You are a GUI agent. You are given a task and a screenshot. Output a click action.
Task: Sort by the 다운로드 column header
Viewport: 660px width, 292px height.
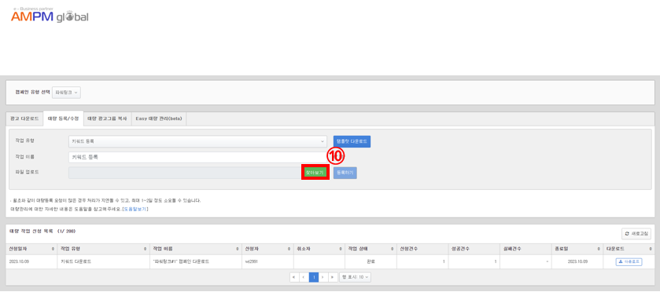[x=629, y=249]
